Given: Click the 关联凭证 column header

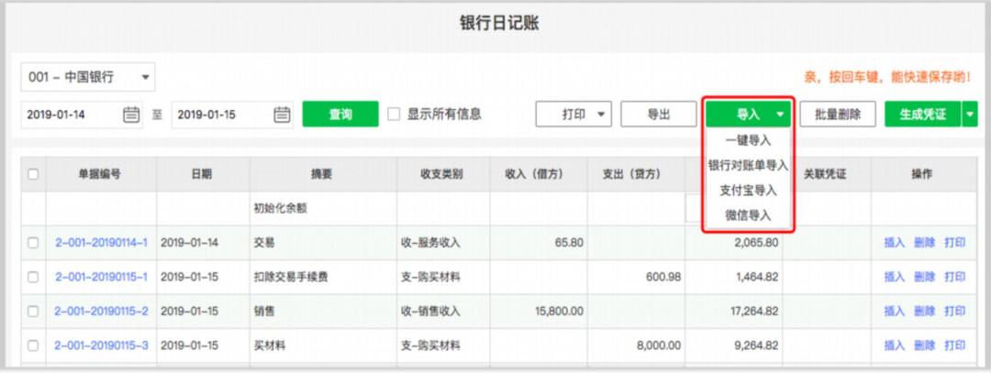Looking at the screenshot, I should pos(825,174).
